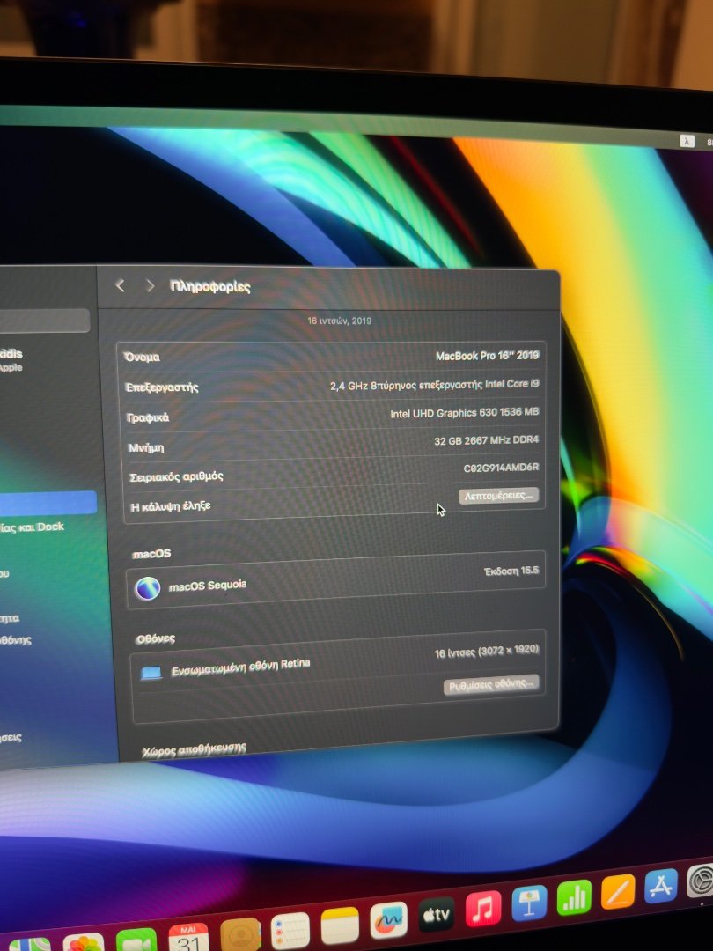Click the '16 ιντσών, 2019' subtitle
Image resolution: width=713 pixels, height=951 pixels.
[x=339, y=321]
